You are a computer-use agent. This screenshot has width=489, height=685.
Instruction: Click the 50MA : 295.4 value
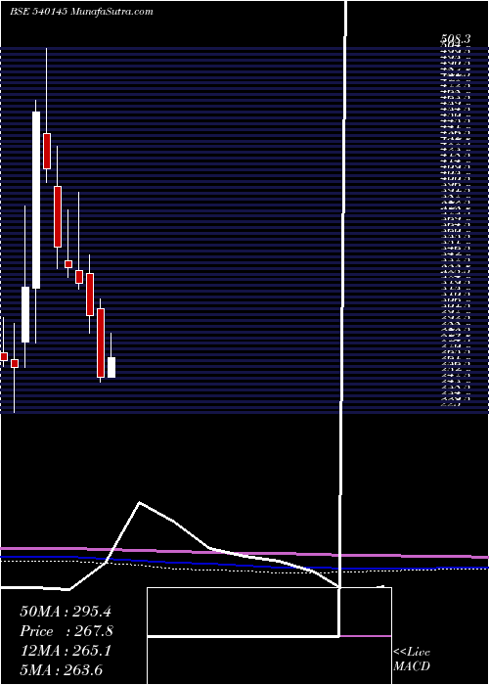pos(66,612)
